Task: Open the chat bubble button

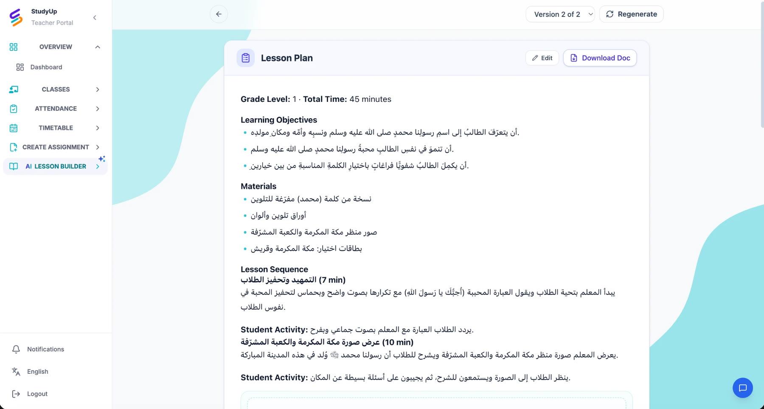Action: coord(743,388)
